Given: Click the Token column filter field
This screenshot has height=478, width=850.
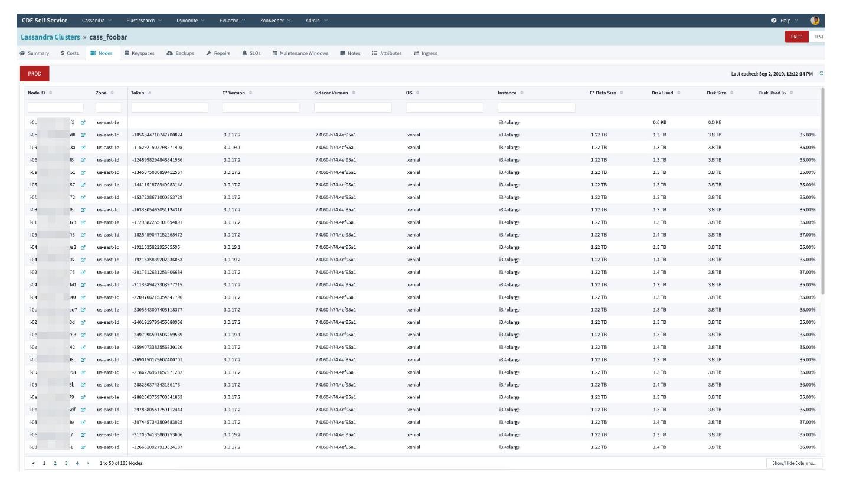Looking at the screenshot, I should pyautogui.click(x=169, y=107).
